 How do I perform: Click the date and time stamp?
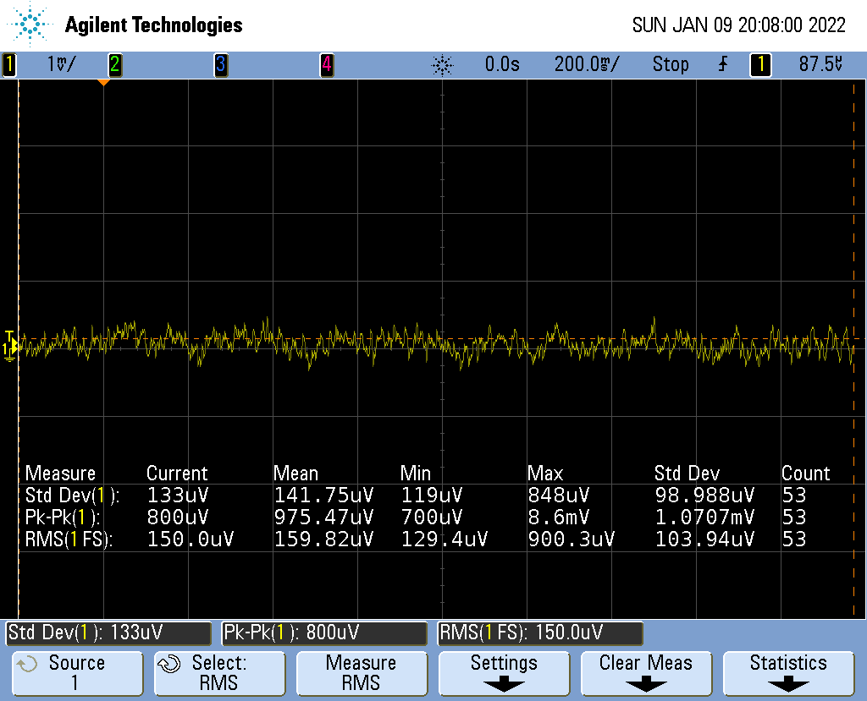pos(738,25)
